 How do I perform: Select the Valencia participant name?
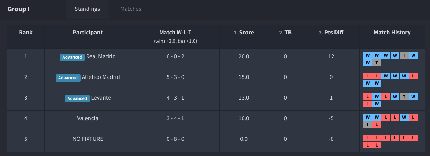tap(88, 118)
